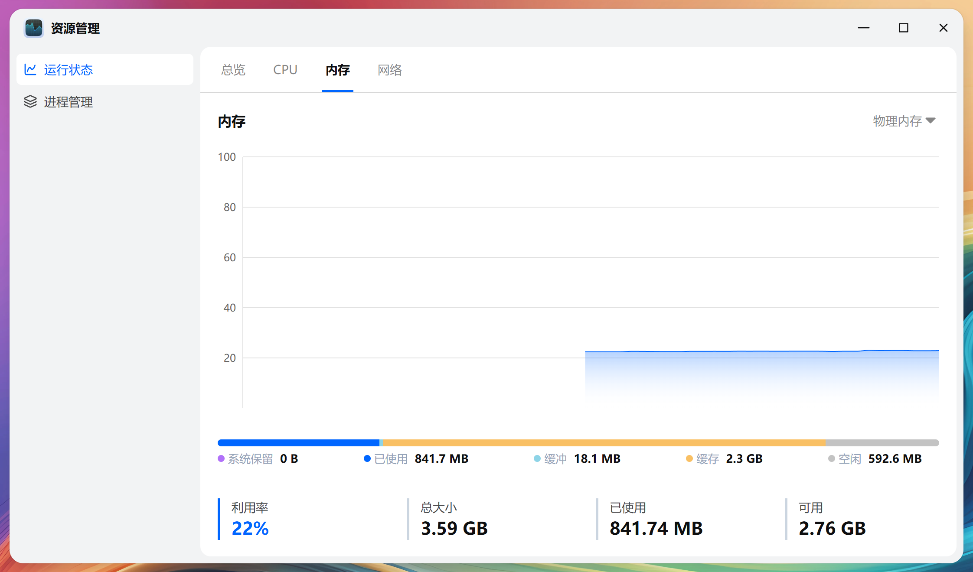Click the orange 缓存 legend dot
The height and width of the screenshot is (572, 973).
coord(689,458)
